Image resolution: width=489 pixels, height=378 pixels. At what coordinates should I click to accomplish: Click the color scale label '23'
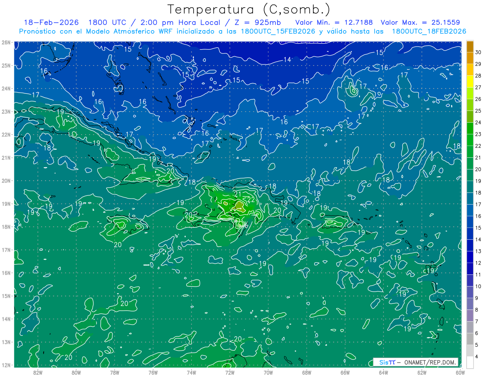coord(478,134)
